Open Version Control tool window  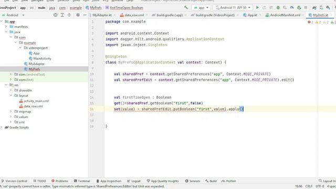click(14, 181)
